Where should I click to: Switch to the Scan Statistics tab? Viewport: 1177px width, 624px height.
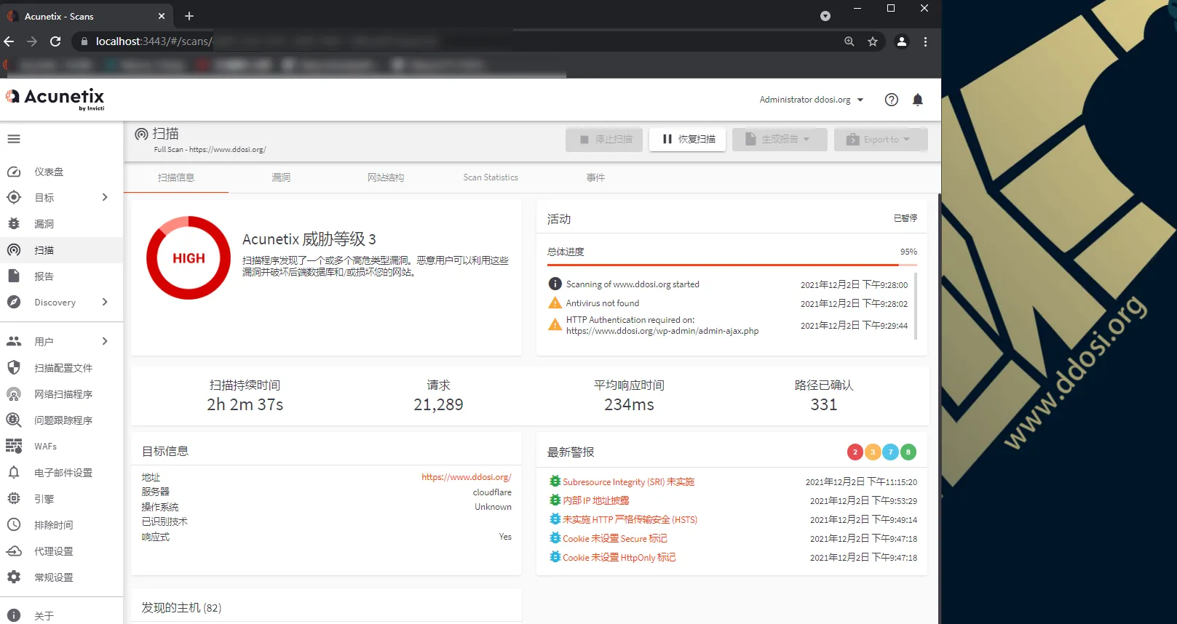pyautogui.click(x=491, y=177)
